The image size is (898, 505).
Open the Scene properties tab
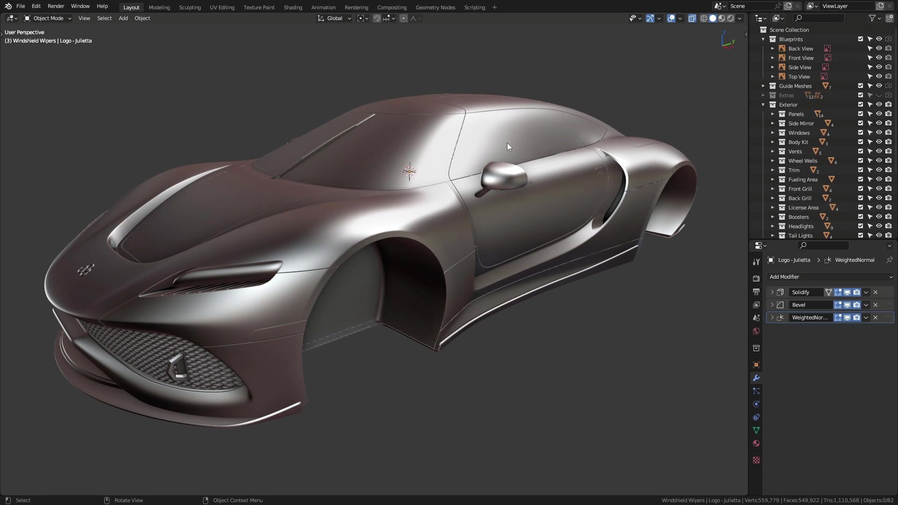click(x=756, y=317)
